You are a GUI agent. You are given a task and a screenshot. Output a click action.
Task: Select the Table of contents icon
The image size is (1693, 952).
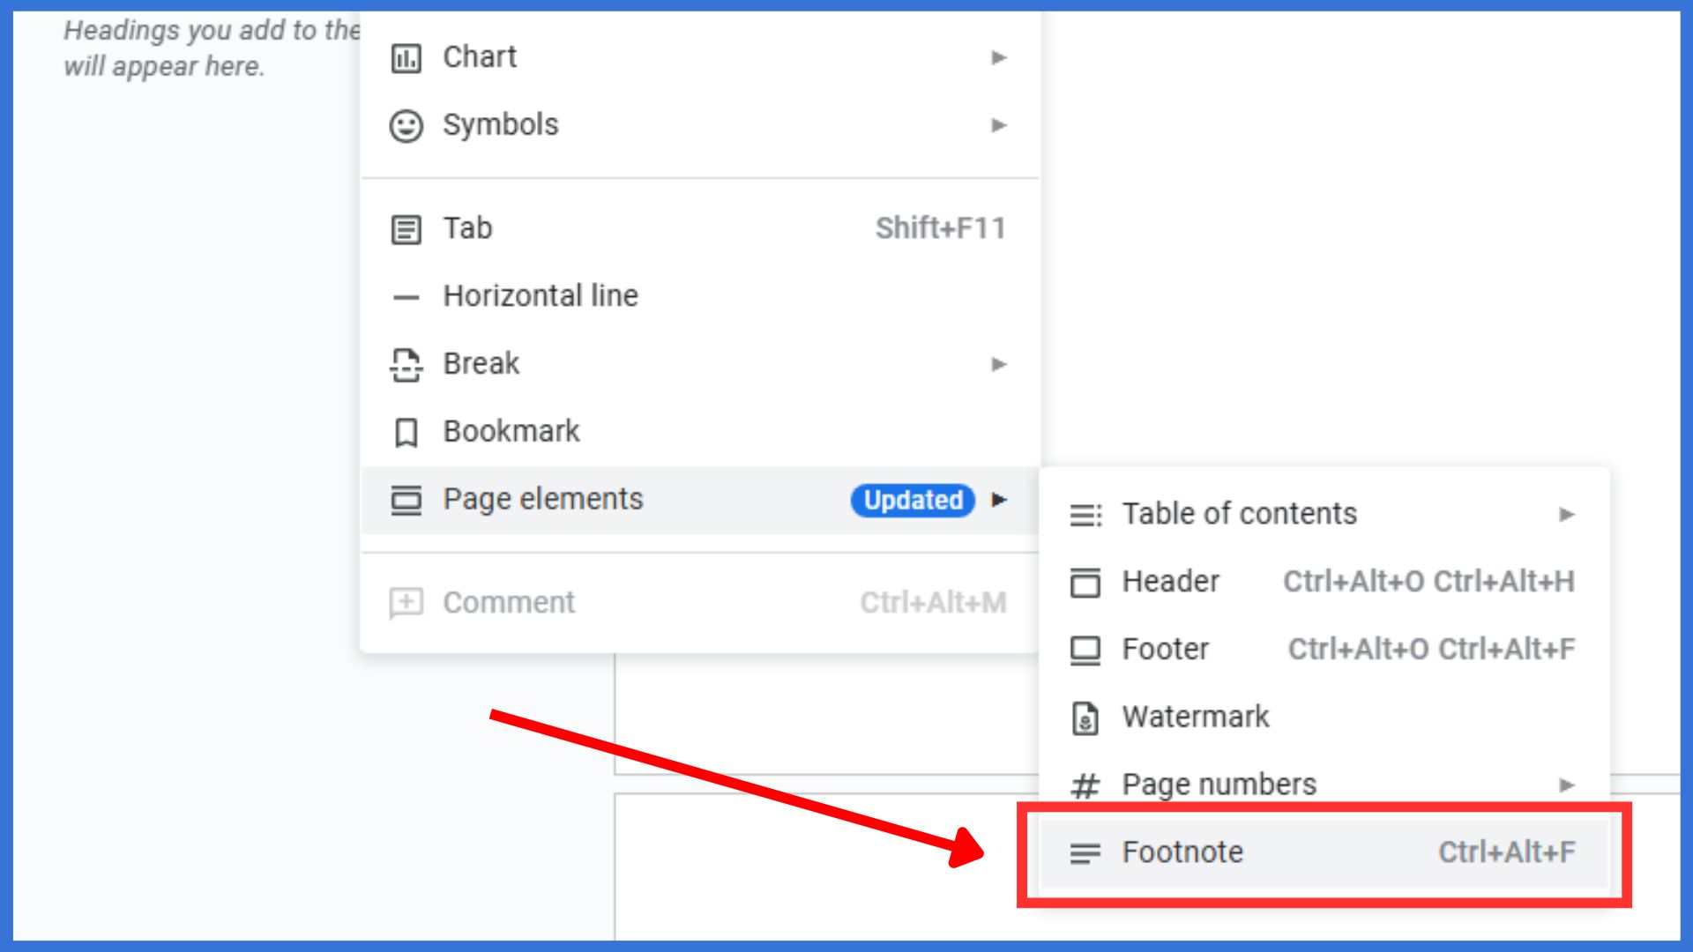(x=1085, y=514)
